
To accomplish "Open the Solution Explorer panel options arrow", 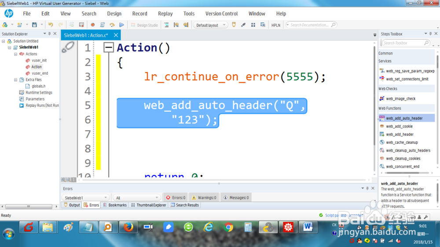I will [44, 34].
